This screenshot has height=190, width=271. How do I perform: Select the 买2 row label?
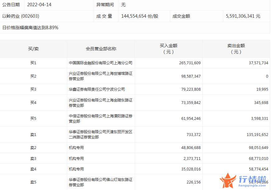[x=33, y=76]
